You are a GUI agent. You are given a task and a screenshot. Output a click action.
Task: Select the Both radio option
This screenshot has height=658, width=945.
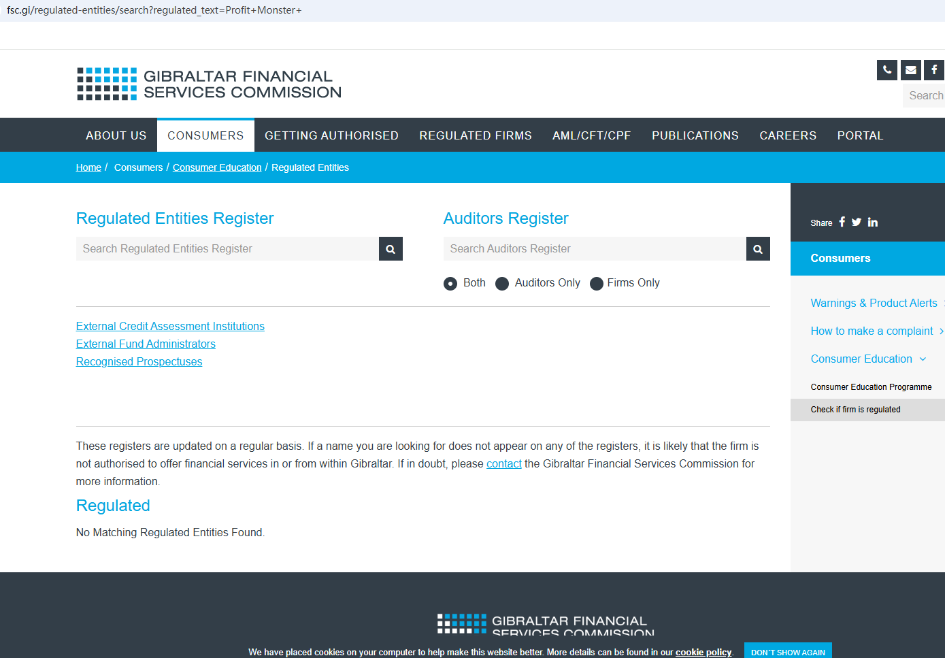pos(450,284)
